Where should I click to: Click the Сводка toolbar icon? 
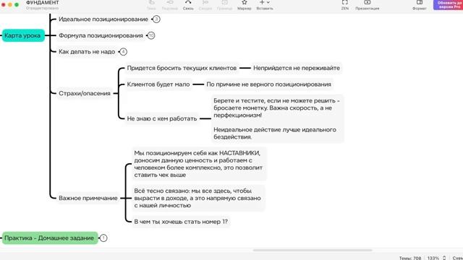point(205,2)
